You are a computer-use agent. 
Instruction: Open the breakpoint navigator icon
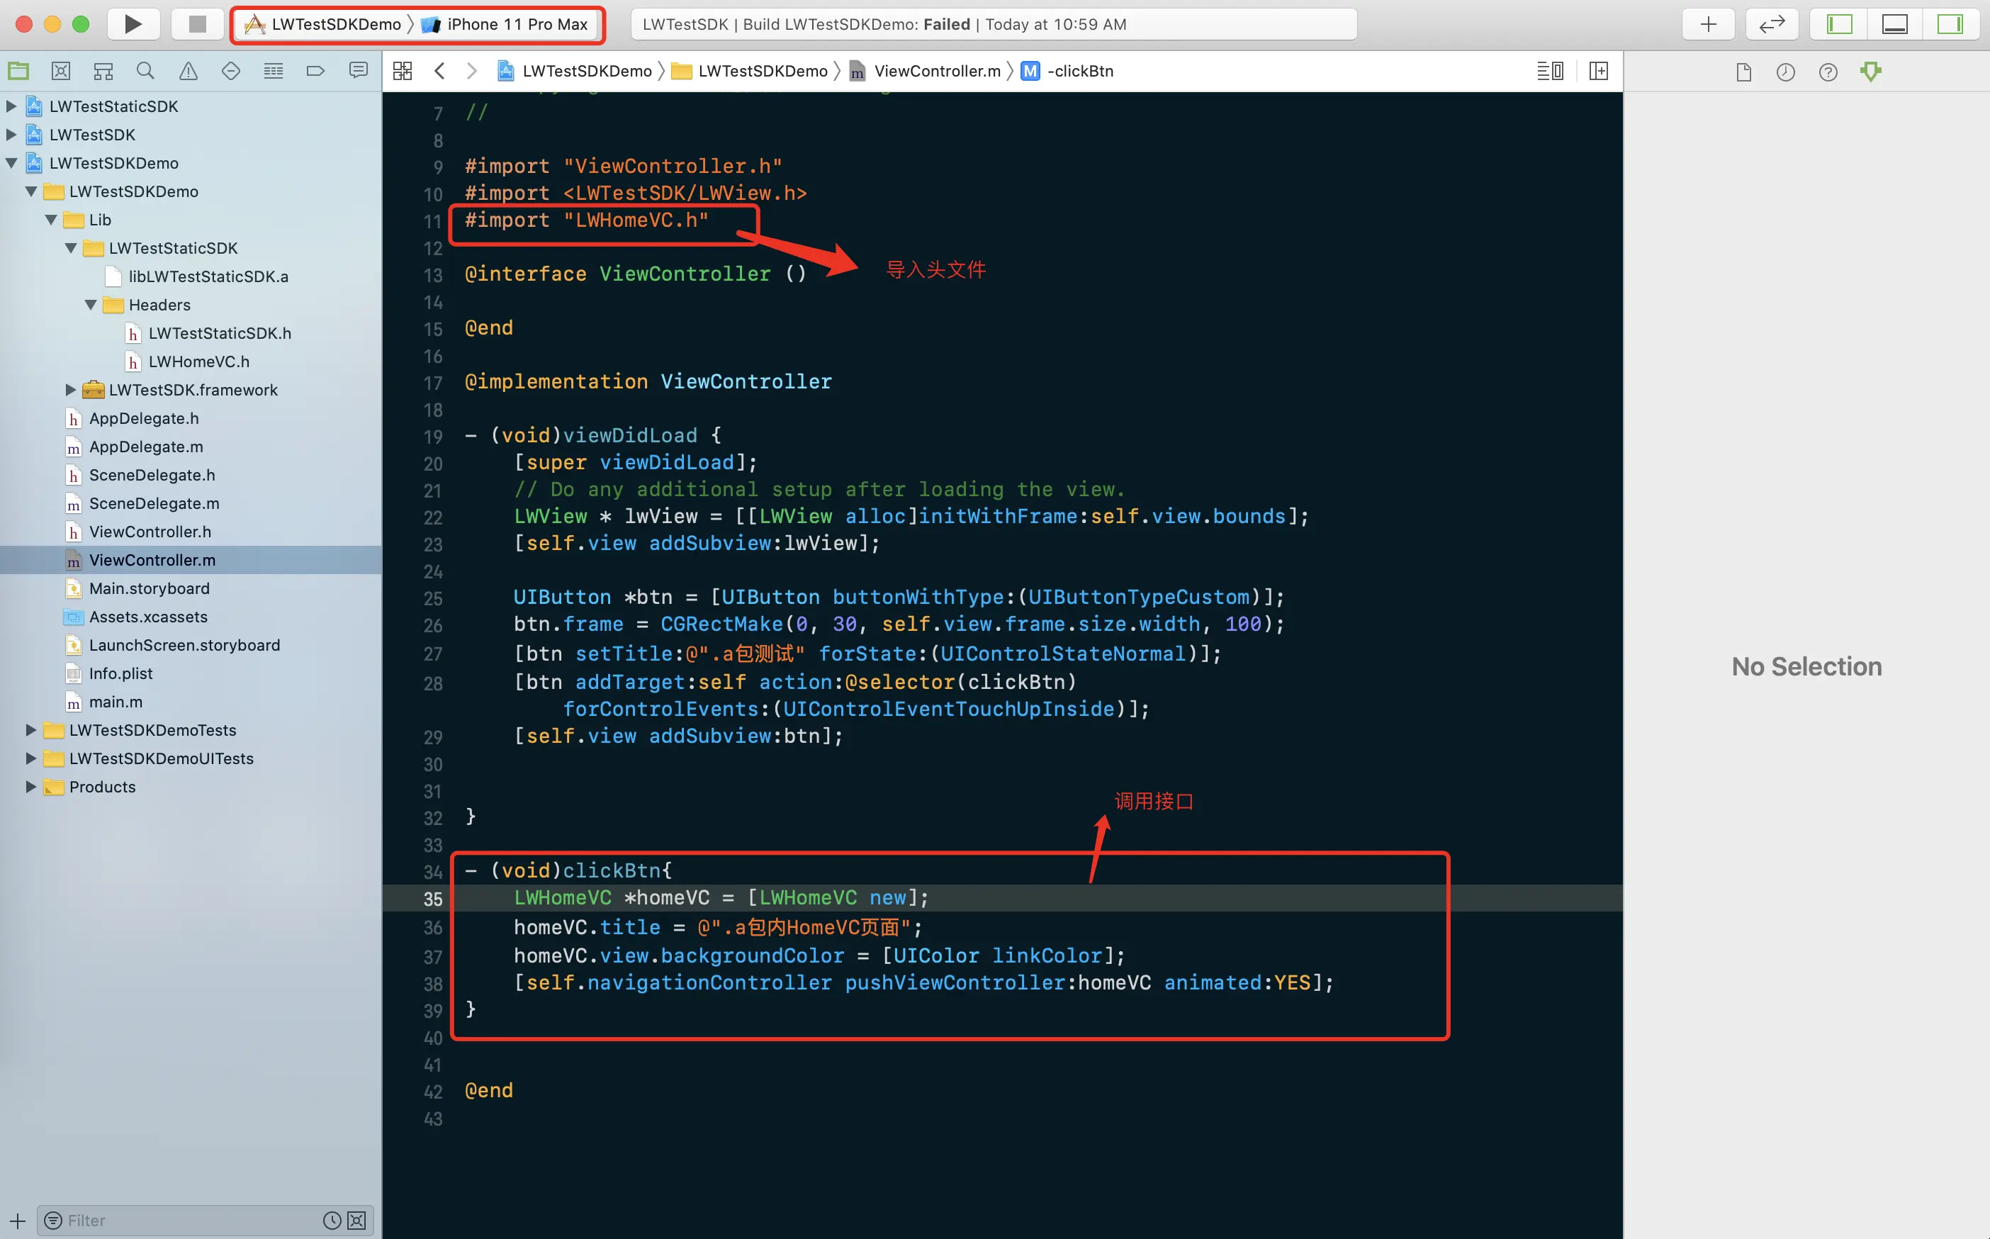click(x=315, y=72)
